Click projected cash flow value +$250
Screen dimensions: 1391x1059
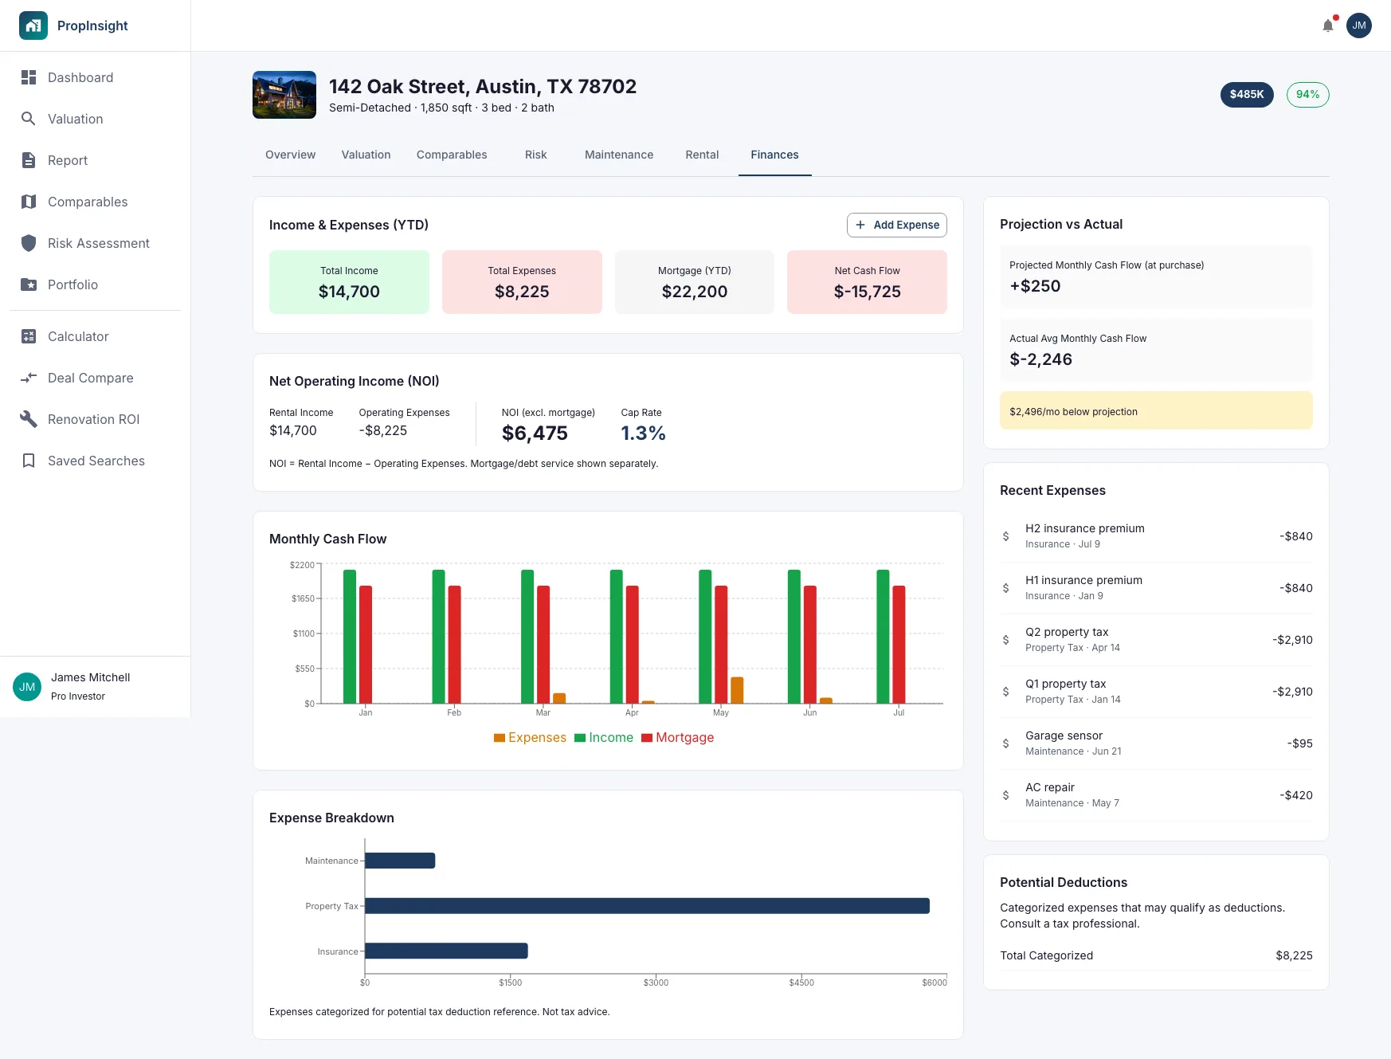pyautogui.click(x=1035, y=286)
